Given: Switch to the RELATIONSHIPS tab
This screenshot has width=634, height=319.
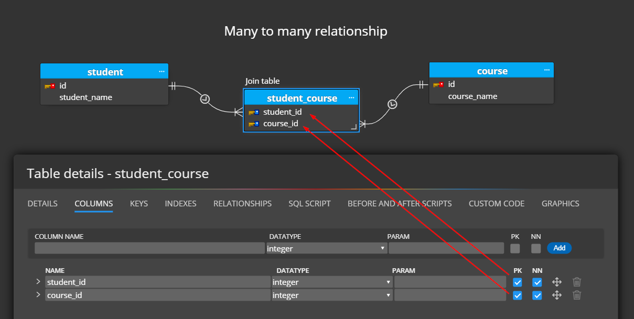Looking at the screenshot, I should pos(242,203).
